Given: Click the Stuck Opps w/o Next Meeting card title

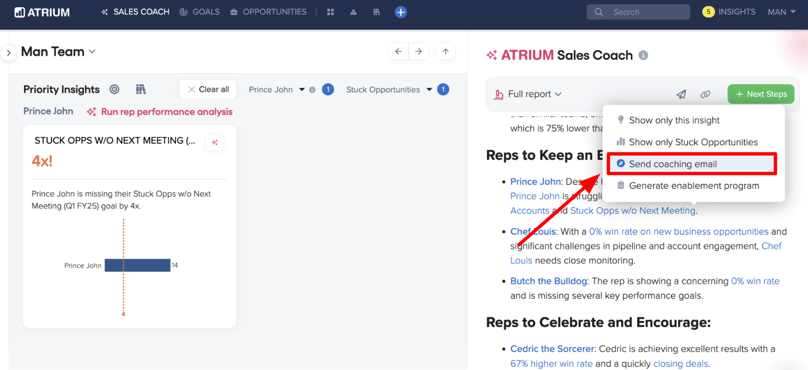Looking at the screenshot, I should point(115,141).
